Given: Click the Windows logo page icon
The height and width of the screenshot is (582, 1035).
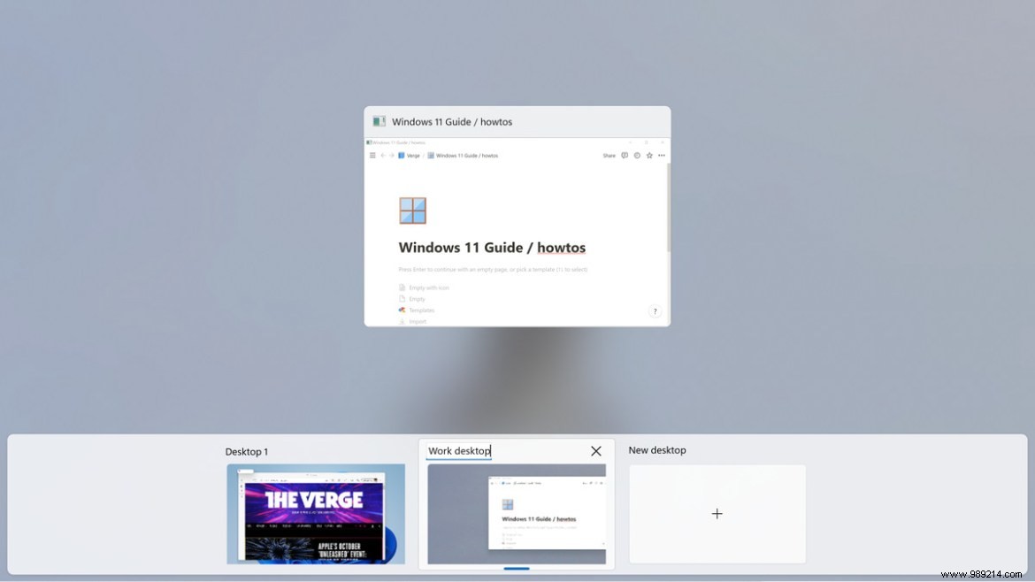Looking at the screenshot, I should 413,210.
